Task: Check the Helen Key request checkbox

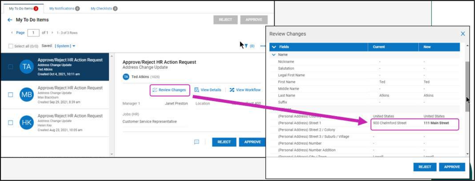Action: point(11,122)
